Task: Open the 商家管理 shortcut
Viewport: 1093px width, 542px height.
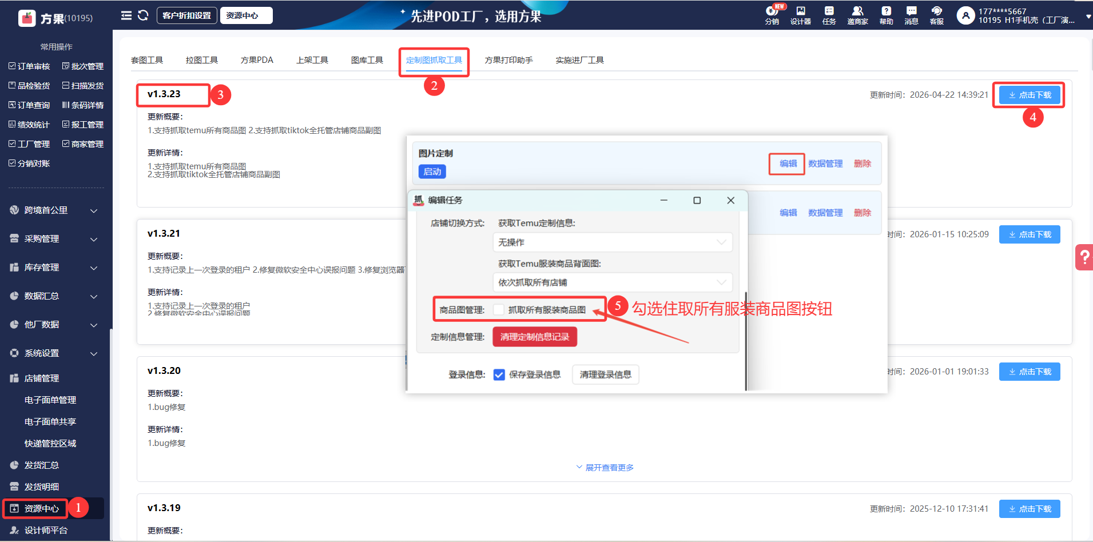Action: point(83,144)
